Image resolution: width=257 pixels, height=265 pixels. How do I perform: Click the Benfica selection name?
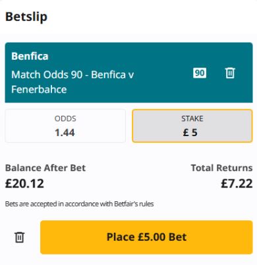[x=30, y=56]
